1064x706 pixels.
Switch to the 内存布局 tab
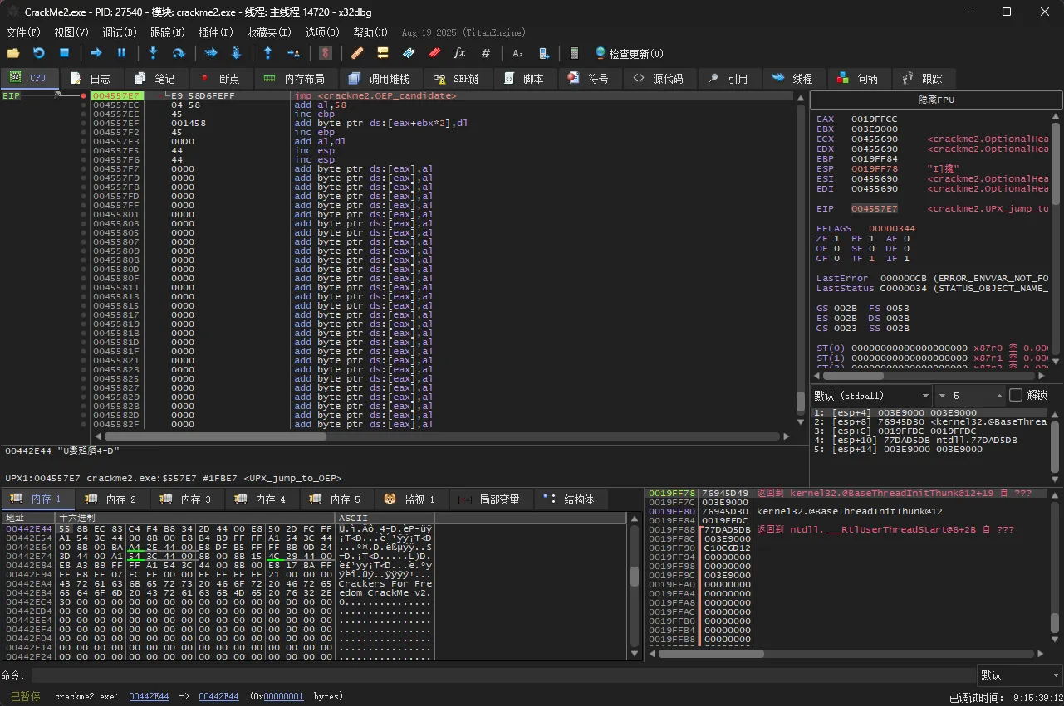295,79
